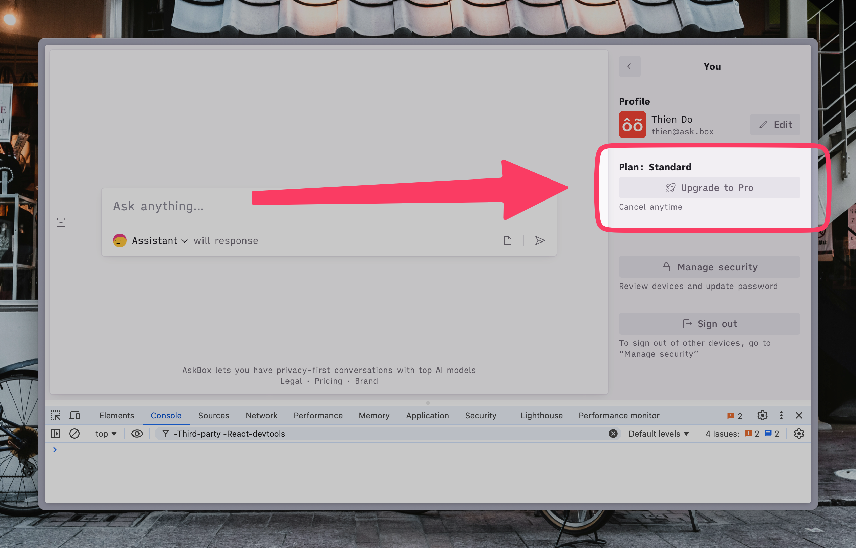The image size is (856, 548).
Task: Open the 4 Issues summary
Action: tap(742, 434)
